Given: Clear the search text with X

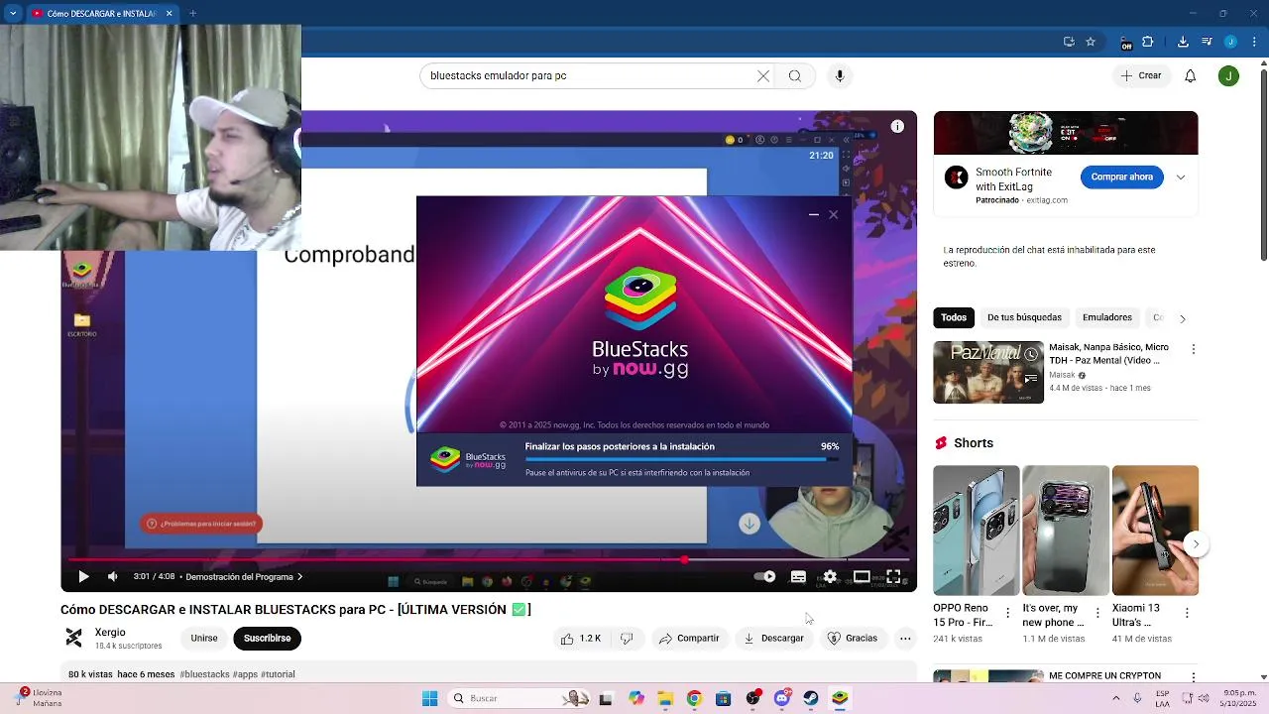Looking at the screenshot, I should (763, 75).
